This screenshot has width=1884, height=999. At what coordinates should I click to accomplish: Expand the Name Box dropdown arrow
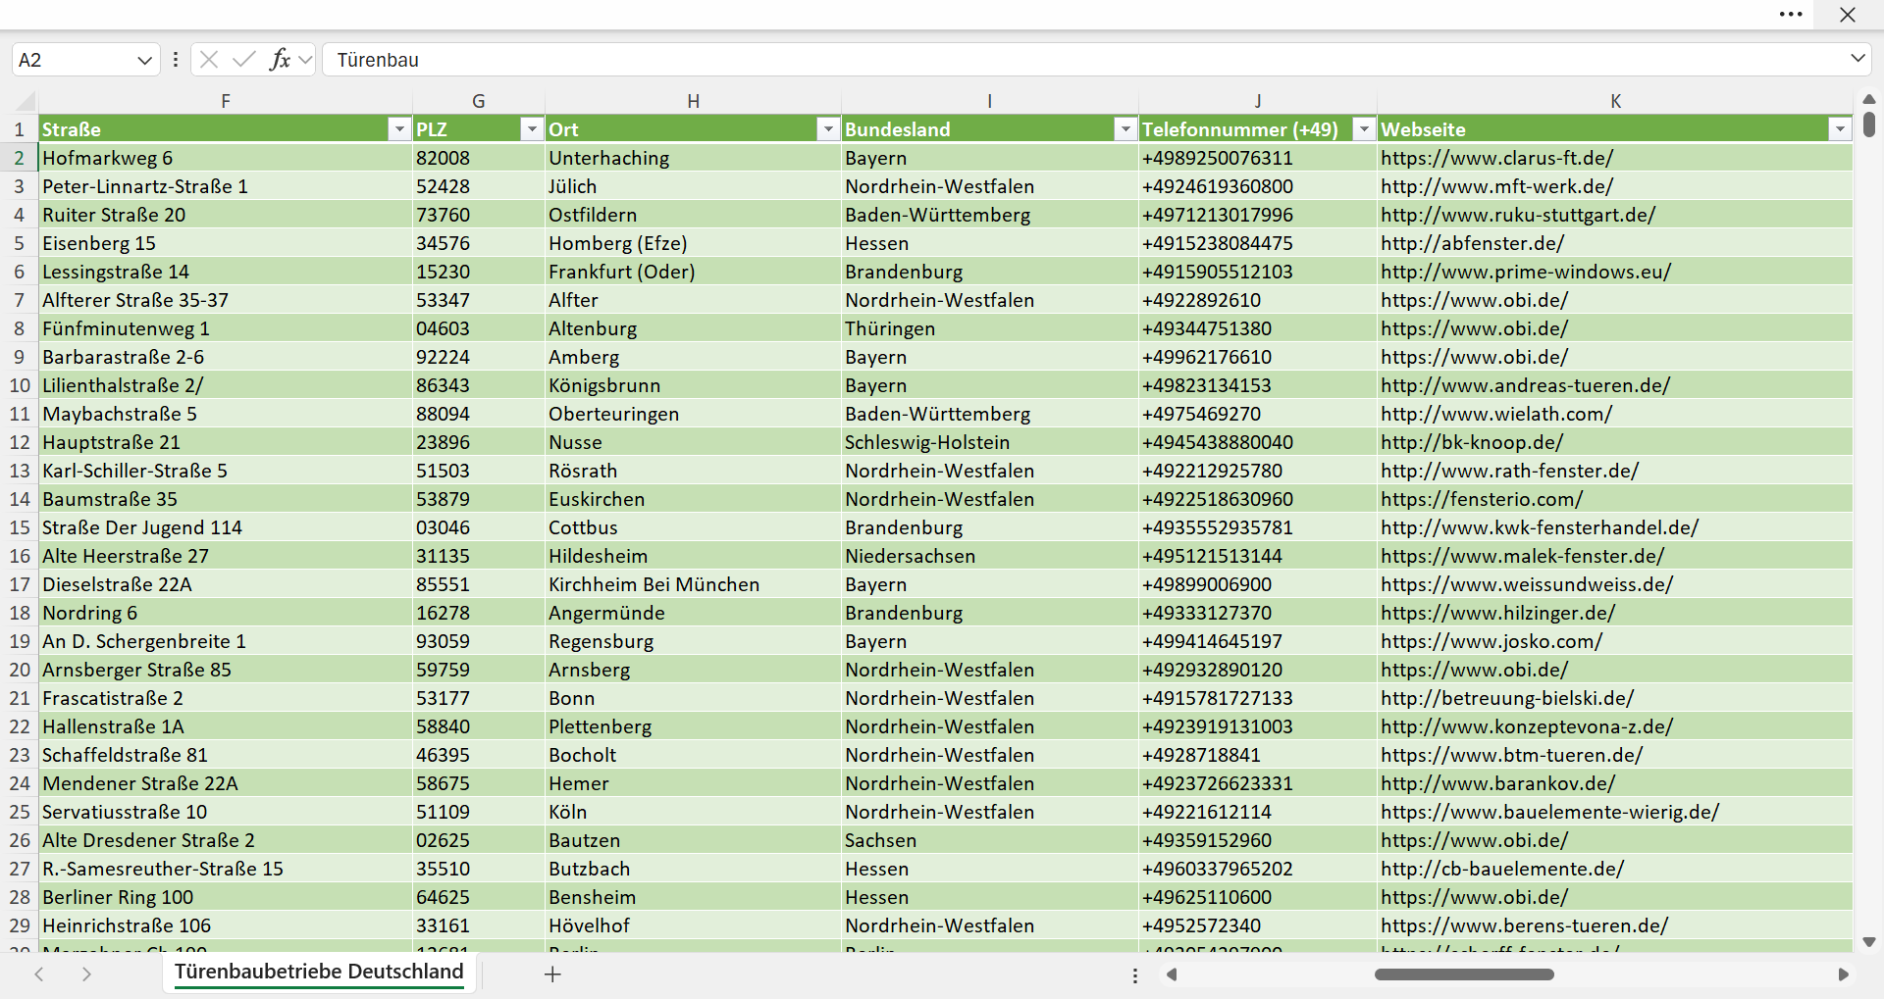pyautogui.click(x=144, y=60)
